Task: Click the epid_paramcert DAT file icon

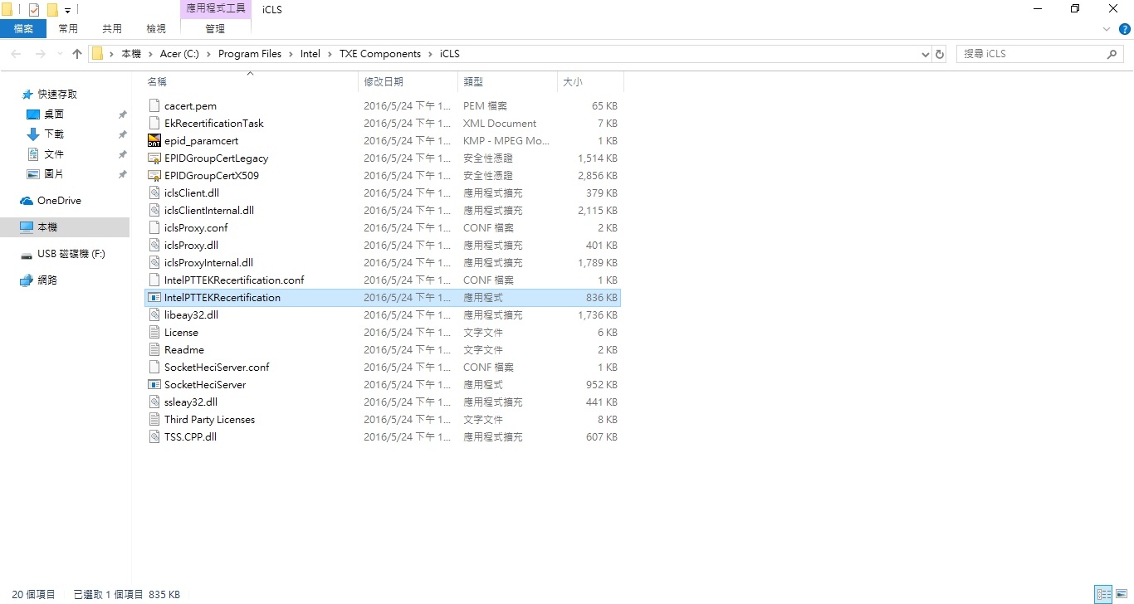Action: click(x=154, y=140)
